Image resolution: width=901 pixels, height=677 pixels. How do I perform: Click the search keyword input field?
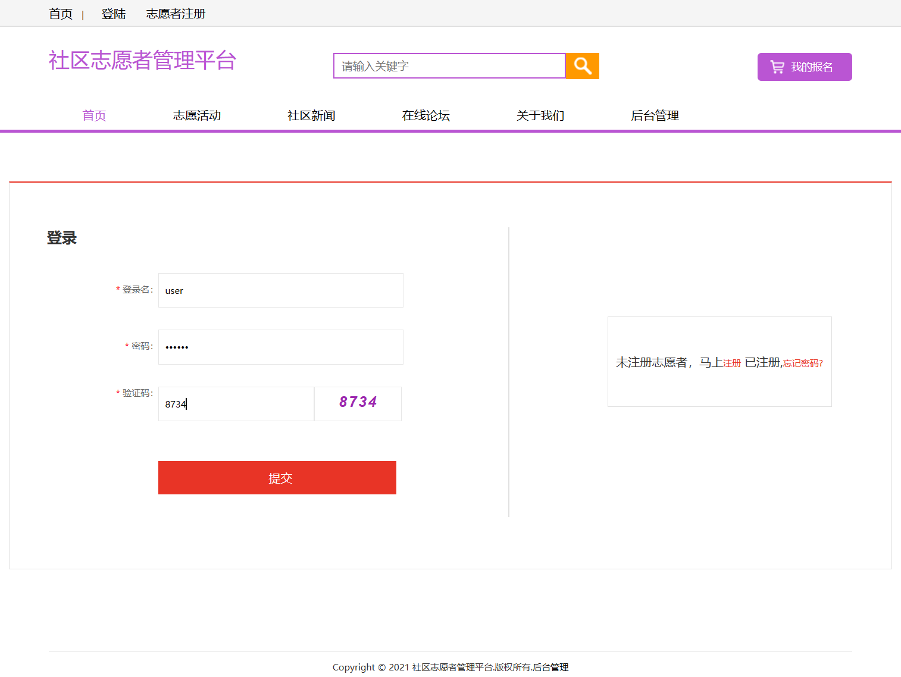[x=449, y=66]
